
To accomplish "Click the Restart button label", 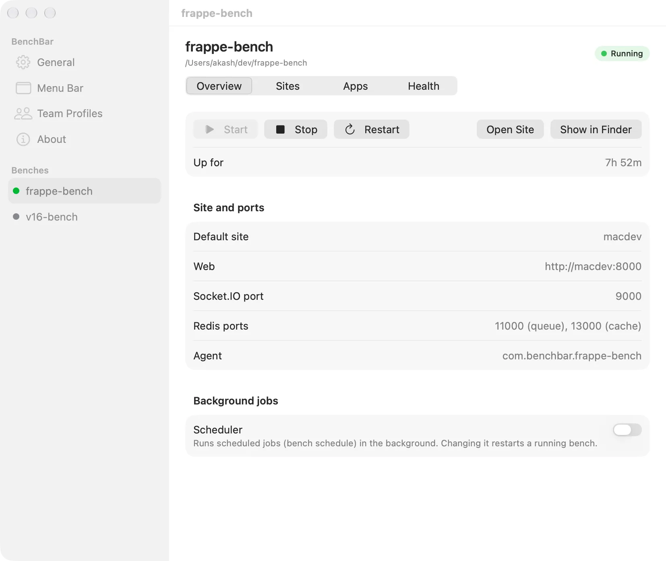I will coord(382,129).
